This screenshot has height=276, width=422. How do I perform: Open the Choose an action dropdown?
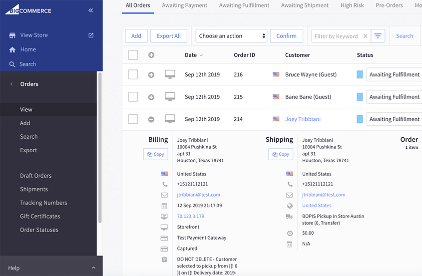pyautogui.click(x=231, y=36)
